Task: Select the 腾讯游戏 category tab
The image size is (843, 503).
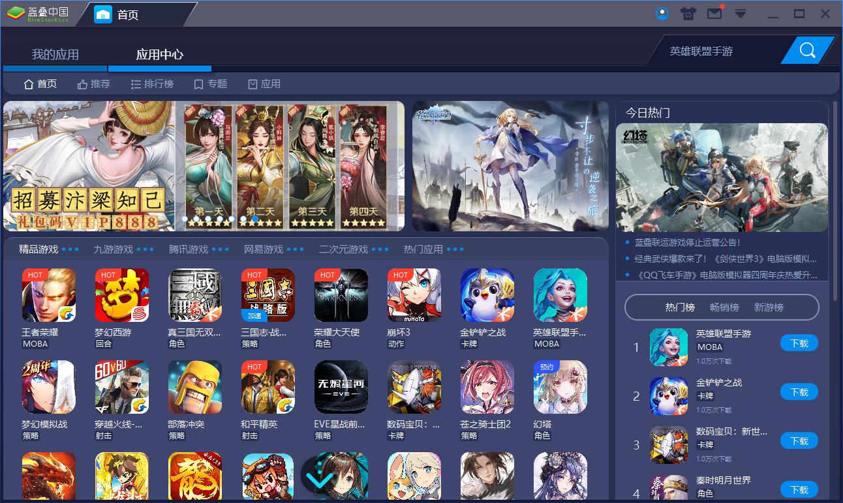Action: tap(189, 249)
